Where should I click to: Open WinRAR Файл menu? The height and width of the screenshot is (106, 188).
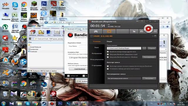30,28
